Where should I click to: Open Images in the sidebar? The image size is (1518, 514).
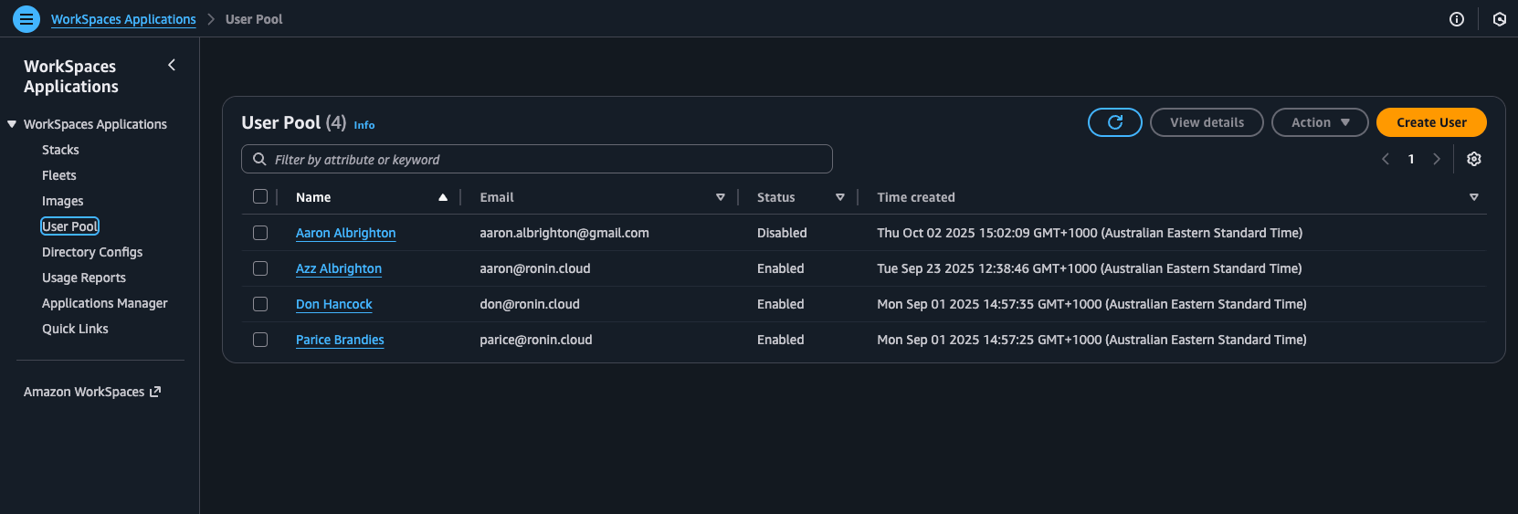[x=63, y=201]
